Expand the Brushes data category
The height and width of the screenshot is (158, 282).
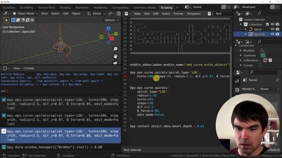(x=241, y=50)
